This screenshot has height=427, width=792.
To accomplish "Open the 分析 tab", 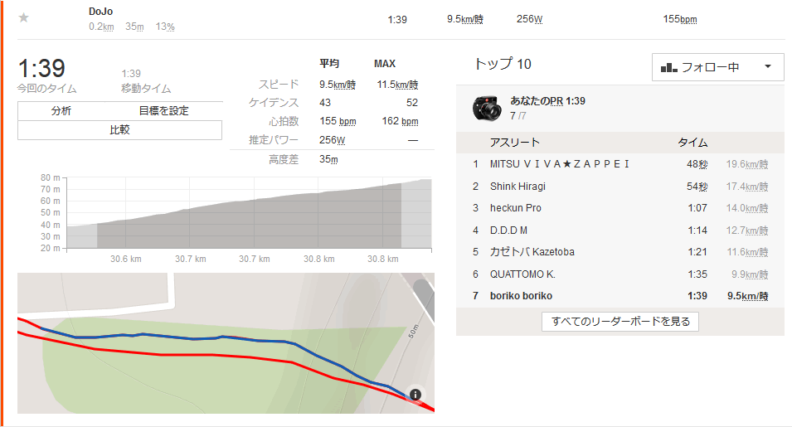I will click(x=61, y=110).
